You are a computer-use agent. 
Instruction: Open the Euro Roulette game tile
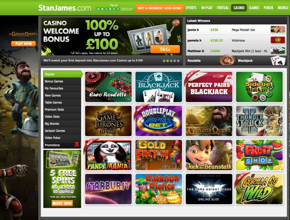tap(108, 87)
